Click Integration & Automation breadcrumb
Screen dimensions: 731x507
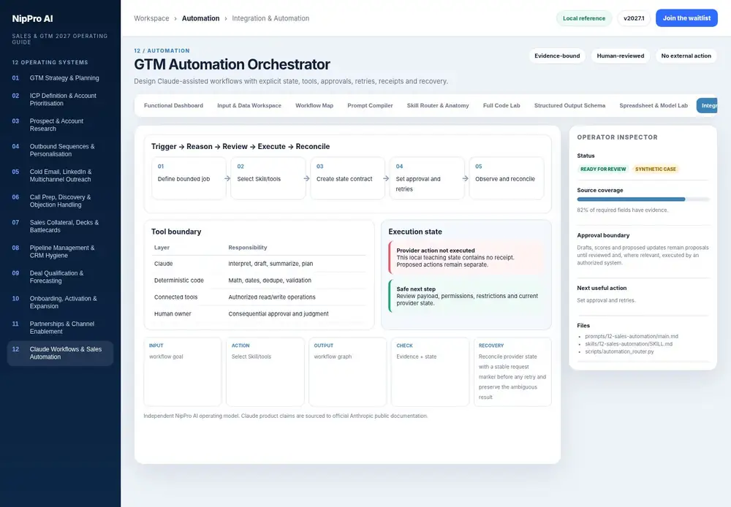[270, 18]
